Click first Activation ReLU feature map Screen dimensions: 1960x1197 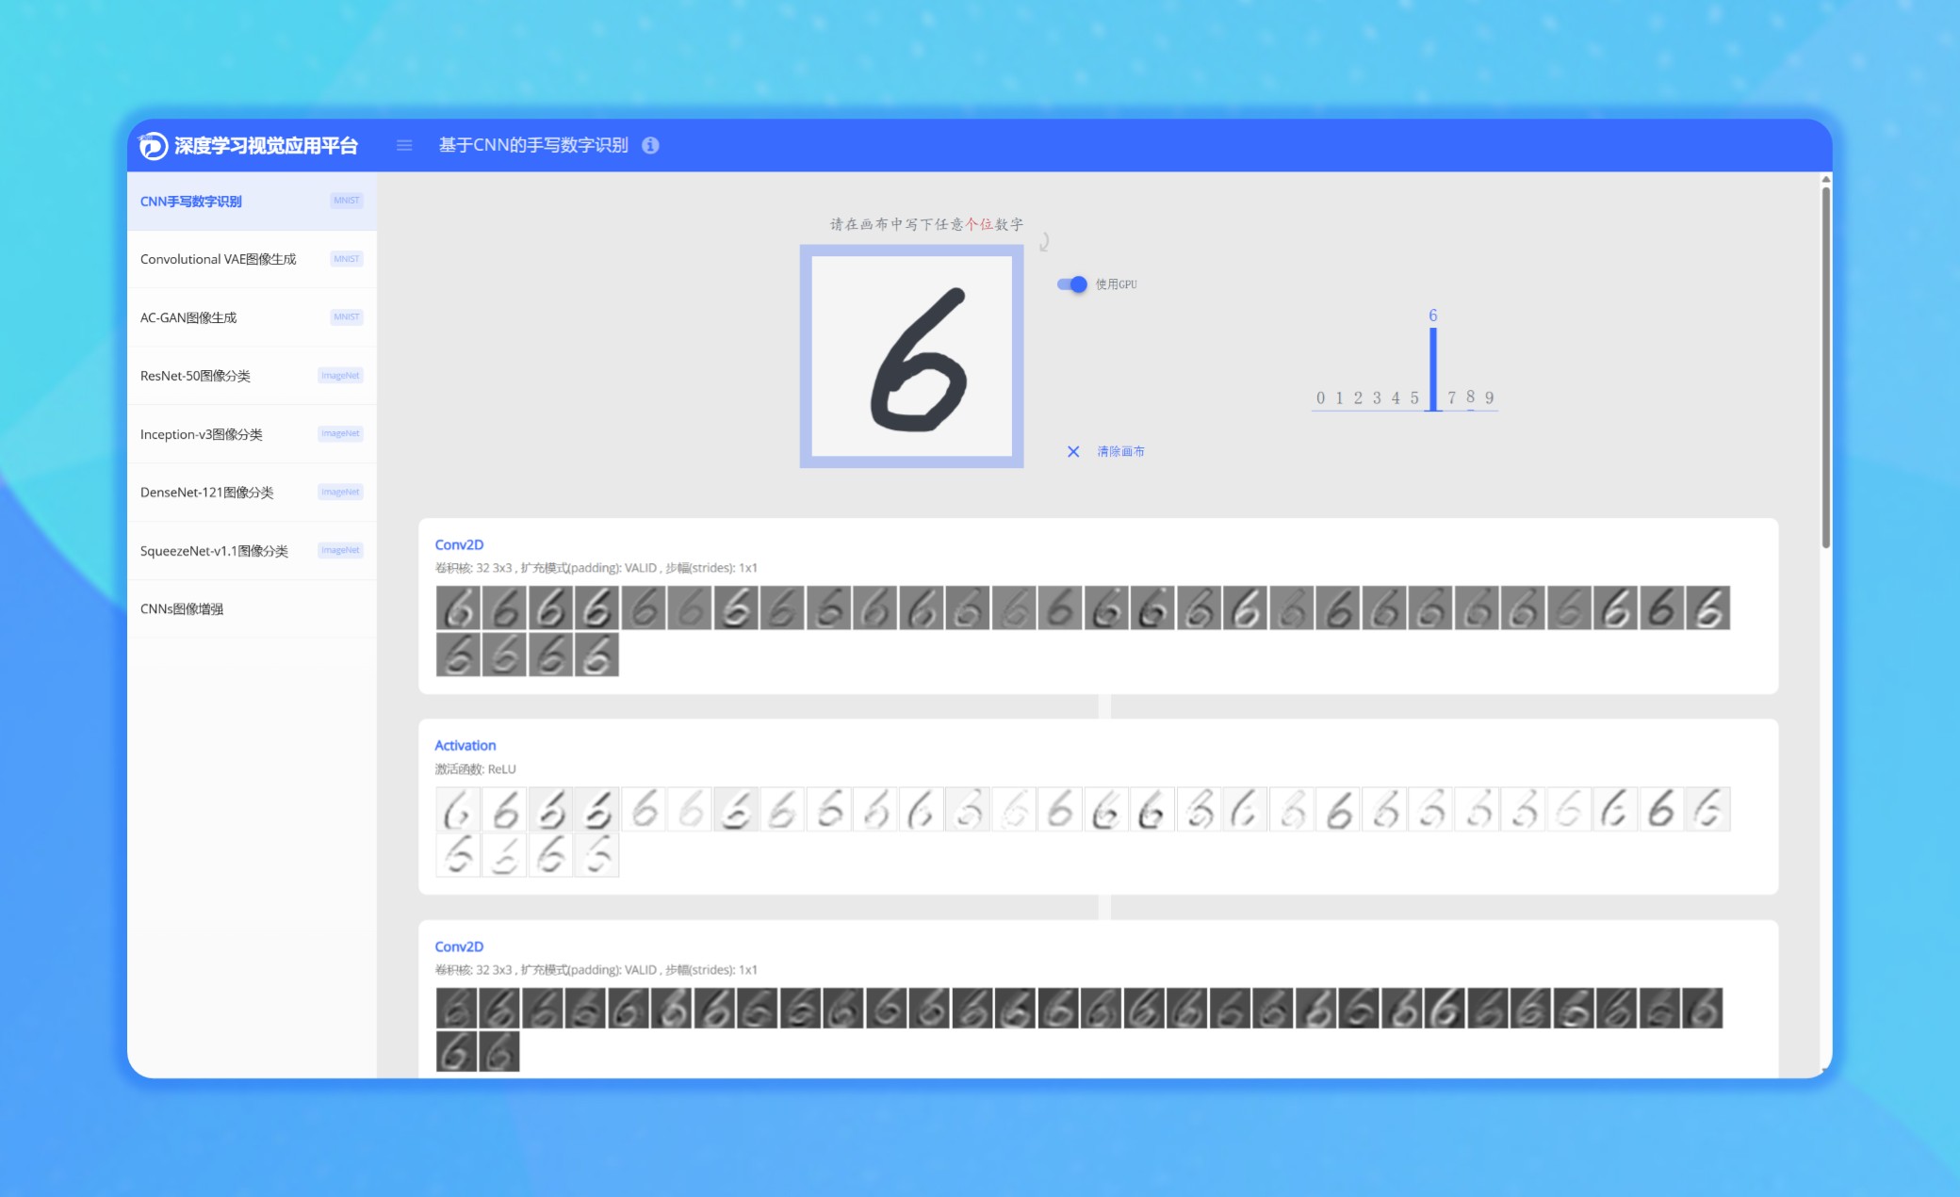click(x=458, y=810)
